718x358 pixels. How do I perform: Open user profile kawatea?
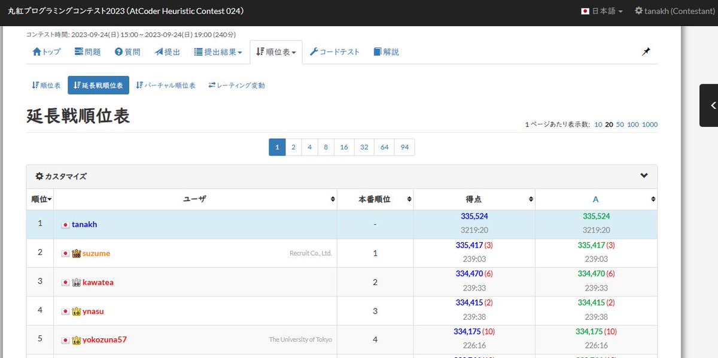click(x=98, y=282)
